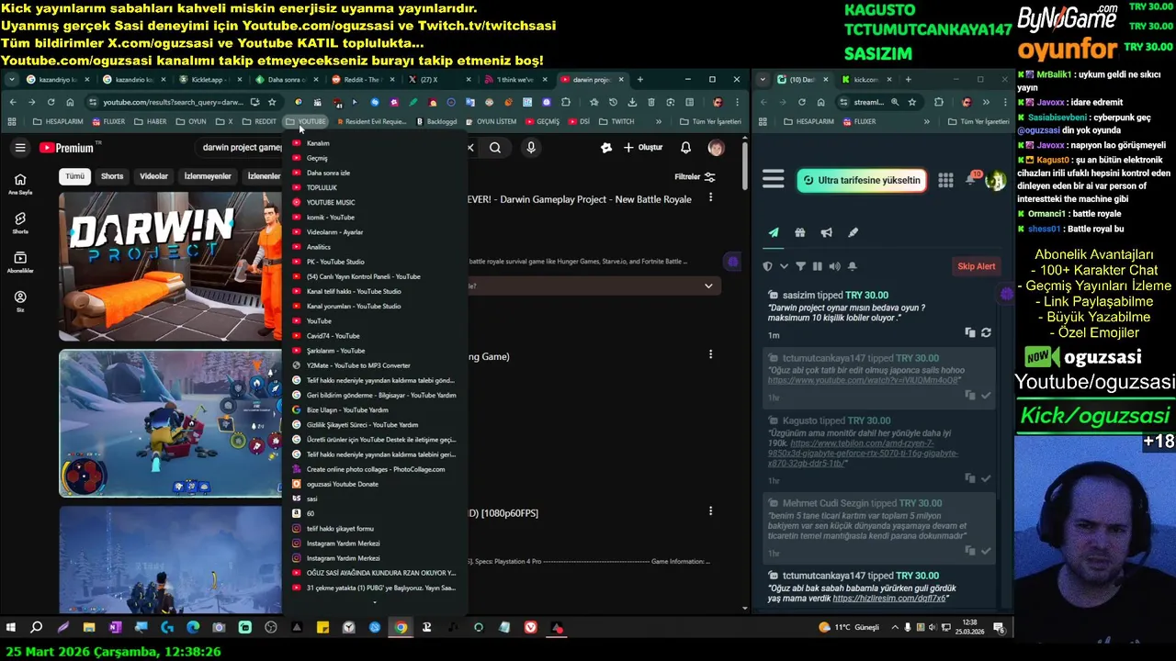Open Filtreler search filters
Screen dimensions: 1176x661
click(x=695, y=176)
